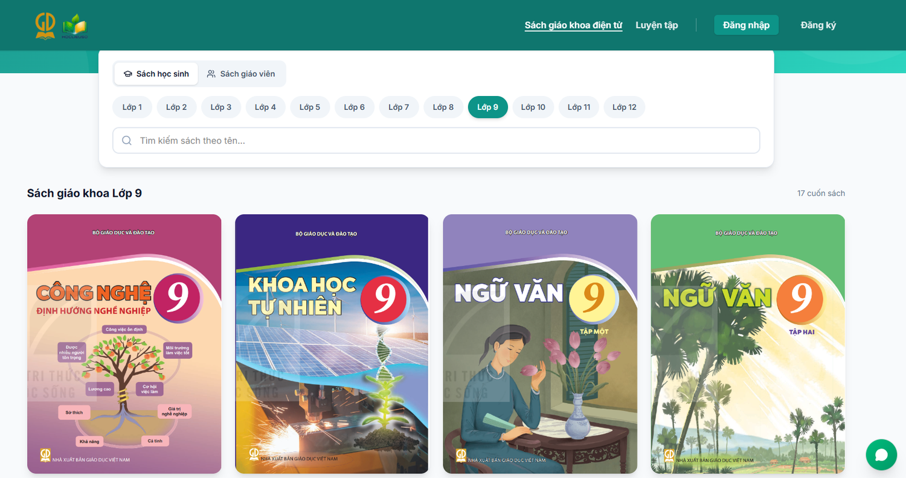Focus the Tìm kiếm sách theo tên field

436,141
